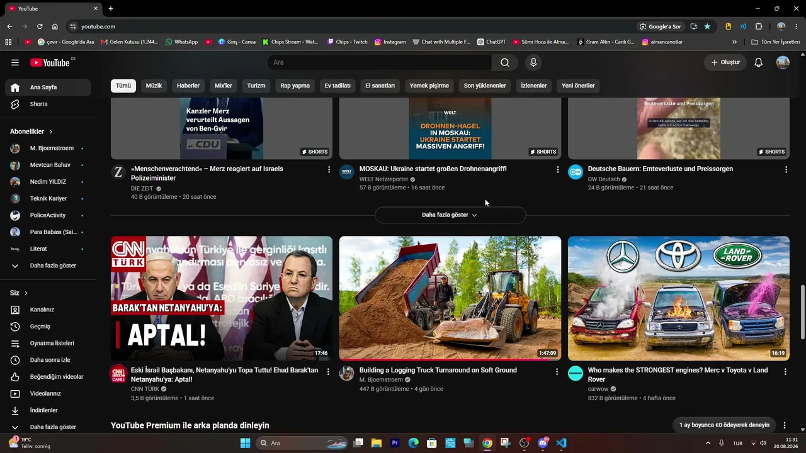The image size is (806, 453).
Task: Click the search magnifier button
Action: 505,62
